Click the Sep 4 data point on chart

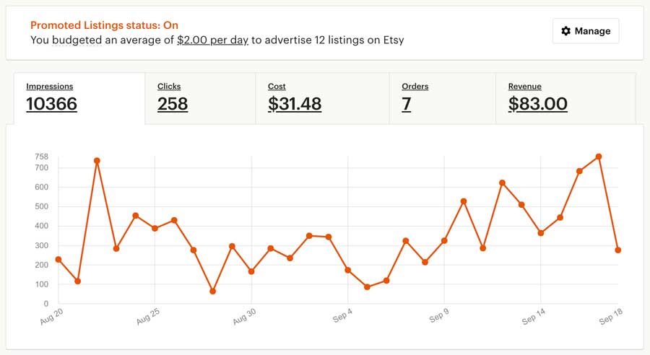point(348,270)
